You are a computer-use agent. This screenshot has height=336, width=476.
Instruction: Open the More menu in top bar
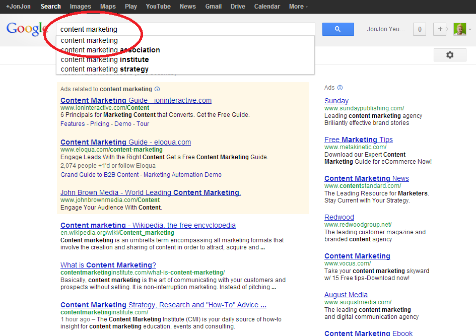pyautogui.click(x=298, y=7)
